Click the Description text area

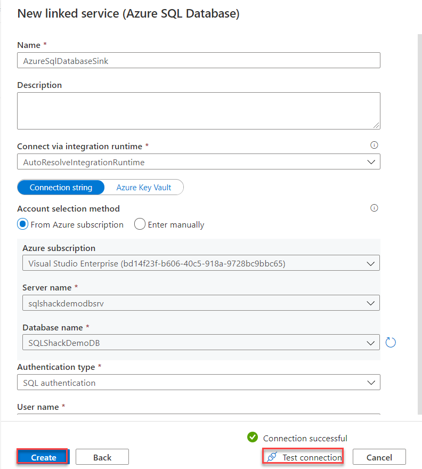tap(198, 110)
